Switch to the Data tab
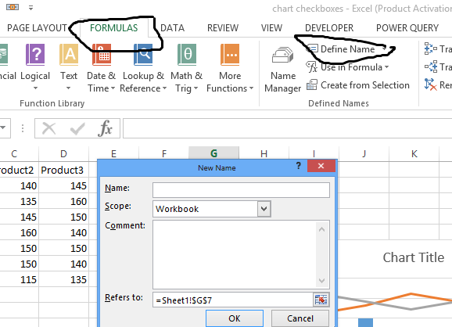The width and height of the screenshot is (452, 327). click(x=172, y=28)
